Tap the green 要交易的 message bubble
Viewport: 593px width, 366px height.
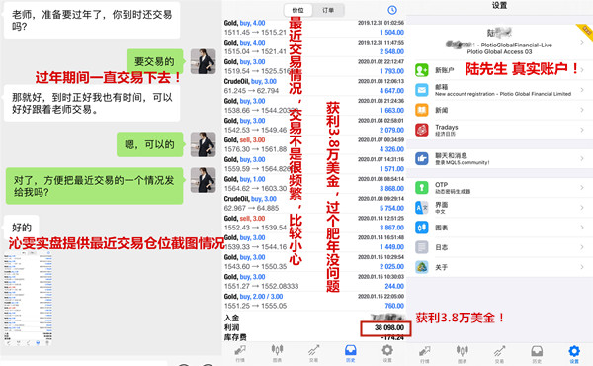155,61
